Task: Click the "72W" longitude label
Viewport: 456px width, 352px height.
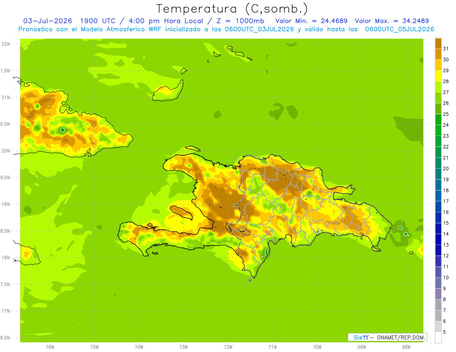Action: click(228, 347)
